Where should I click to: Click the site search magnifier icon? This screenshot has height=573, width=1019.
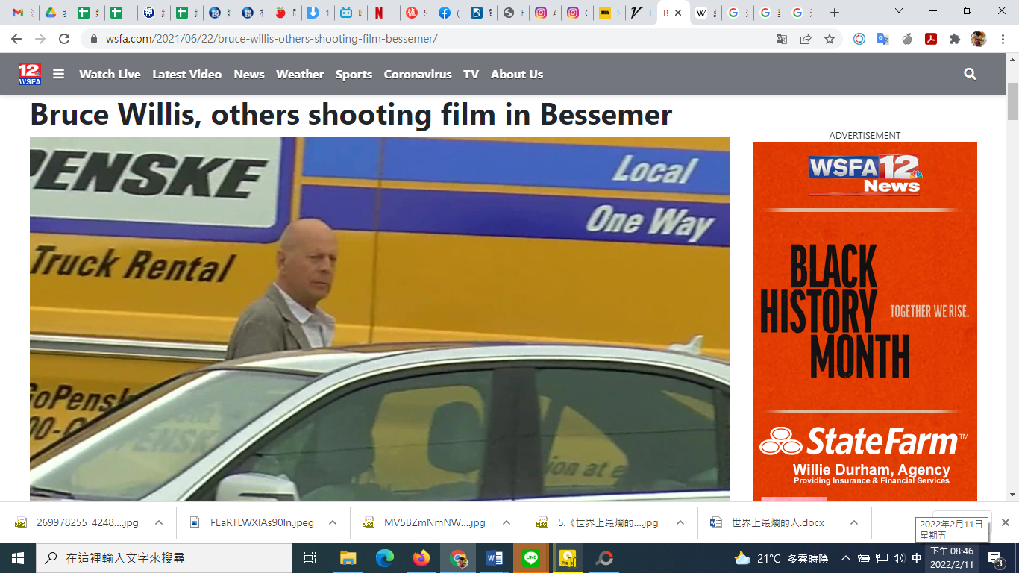point(970,74)
